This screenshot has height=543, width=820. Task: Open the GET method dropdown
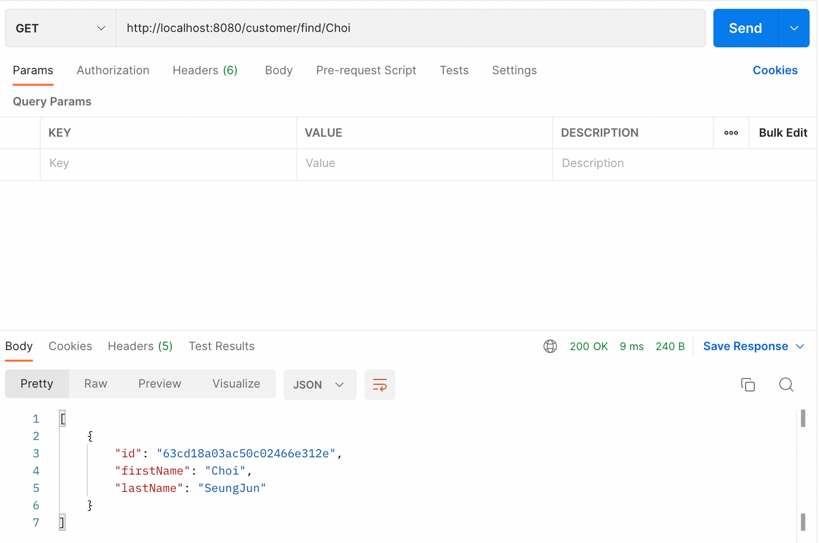(60, 28)
